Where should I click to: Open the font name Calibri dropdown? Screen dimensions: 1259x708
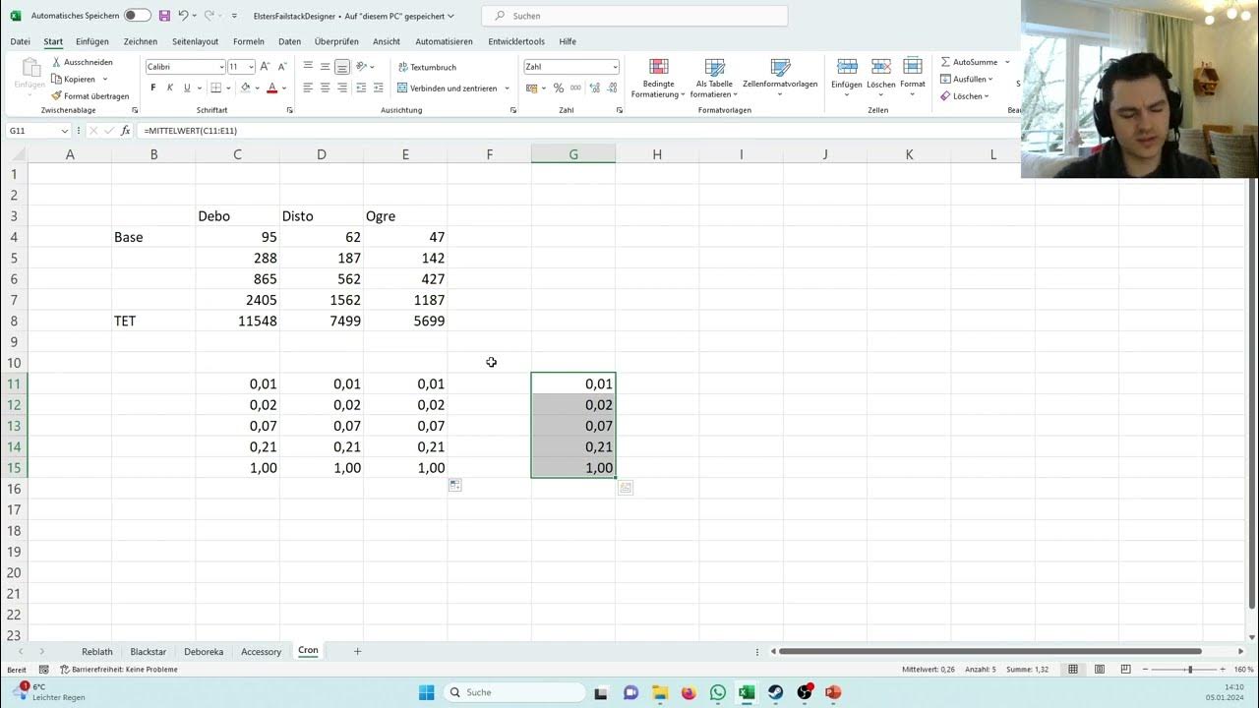coord(220,67)
